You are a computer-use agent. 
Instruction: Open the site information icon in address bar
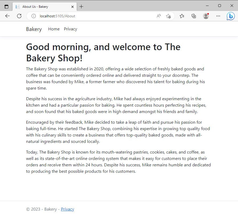click(34, 16)
